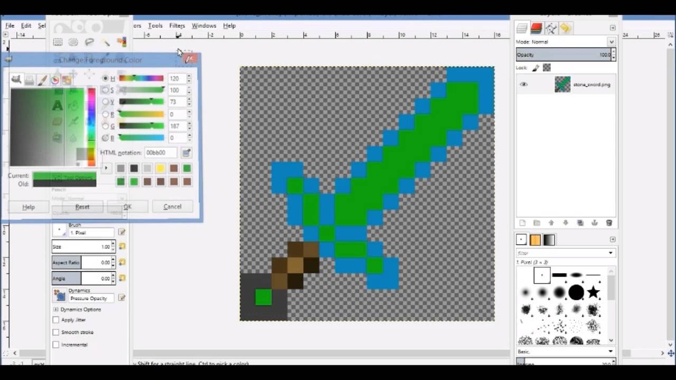
Task: Pick the green swatch at history row end
Action: pos(187,168)
